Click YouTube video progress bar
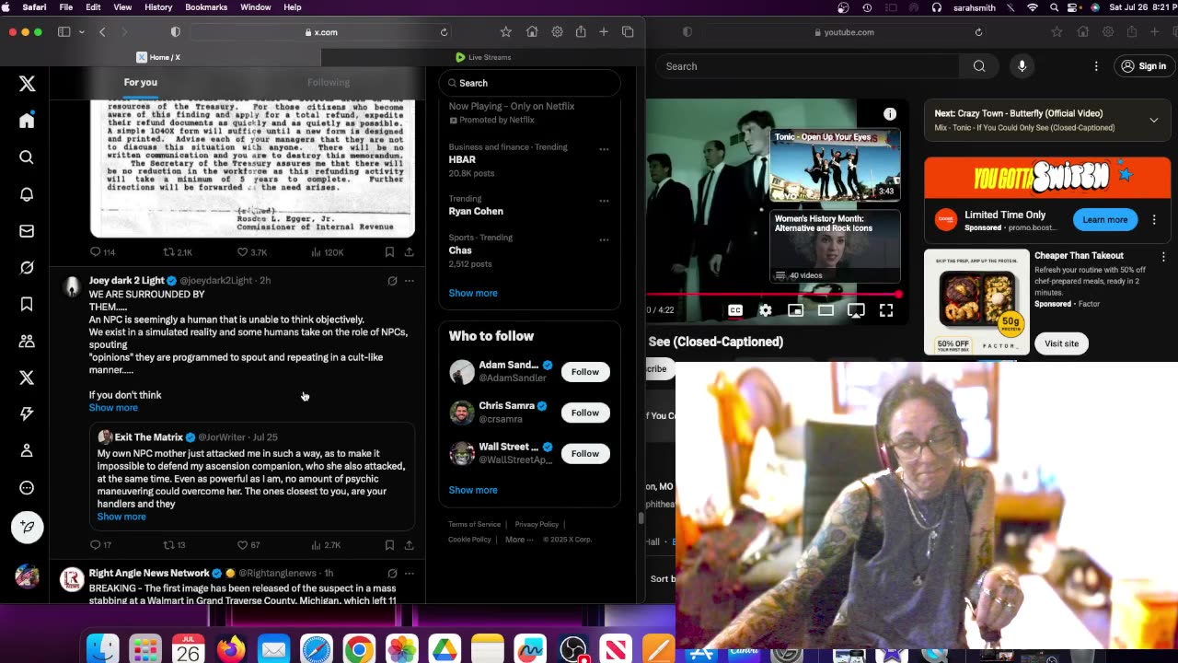The width and height of the screenshot is (1178, 663). (x=774, y=295)
